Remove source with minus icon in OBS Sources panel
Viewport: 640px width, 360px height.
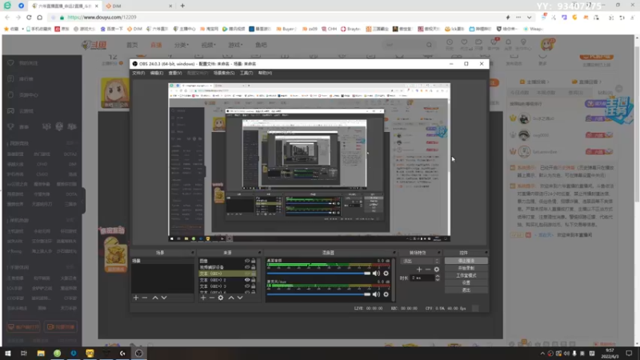(211, 298)
